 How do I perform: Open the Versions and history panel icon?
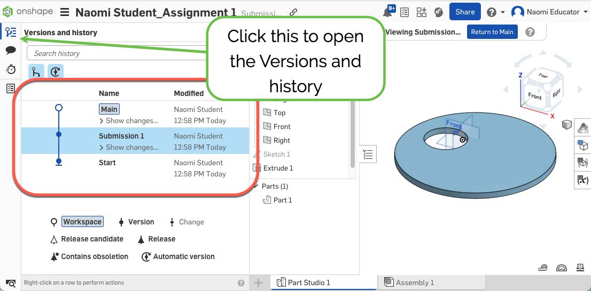coord(11,33)
